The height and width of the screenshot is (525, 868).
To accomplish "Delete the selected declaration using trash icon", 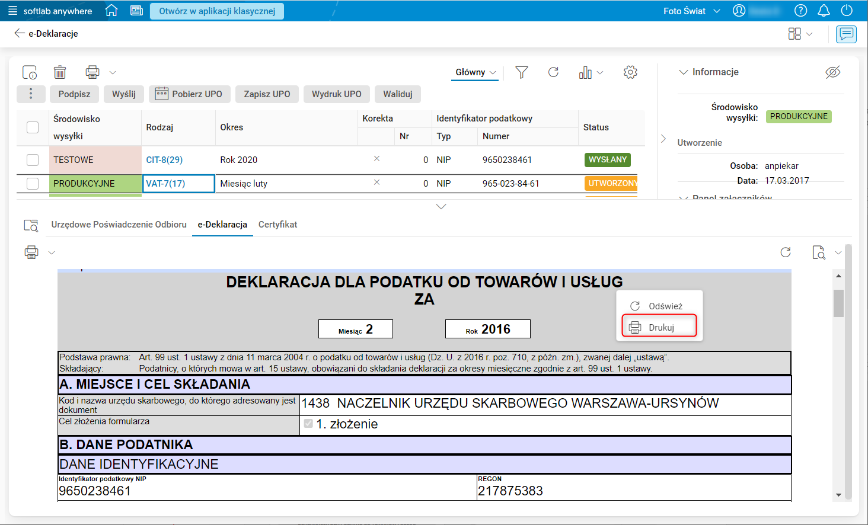I will coord(59,72).
